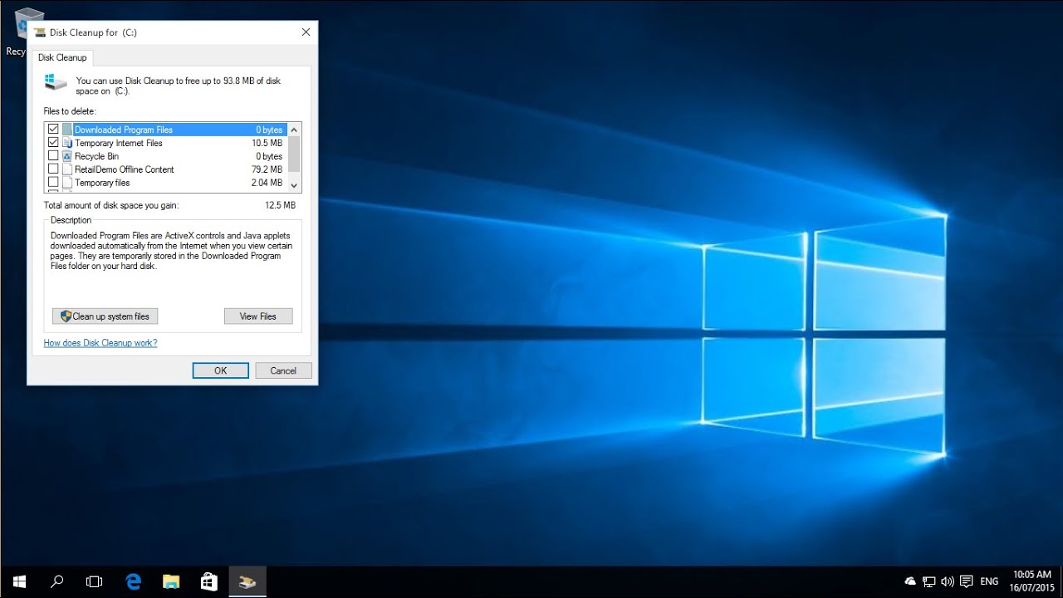The width and height of the screenshot is (1063, 598).
Task: Open the taskbar clock and date
Action: click(1030, 581)
